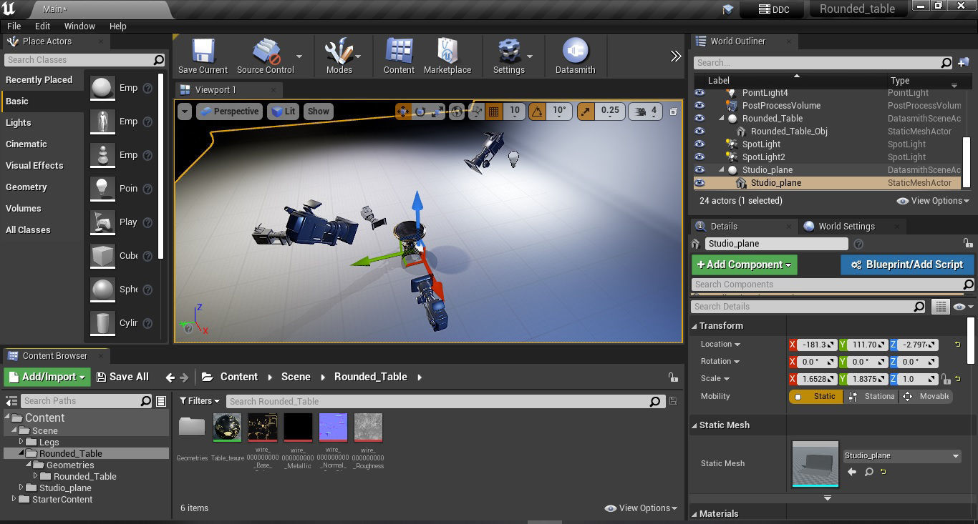Expand the Legs folder in tree
The width and height of the screenshot is (978, 524).
21,442
